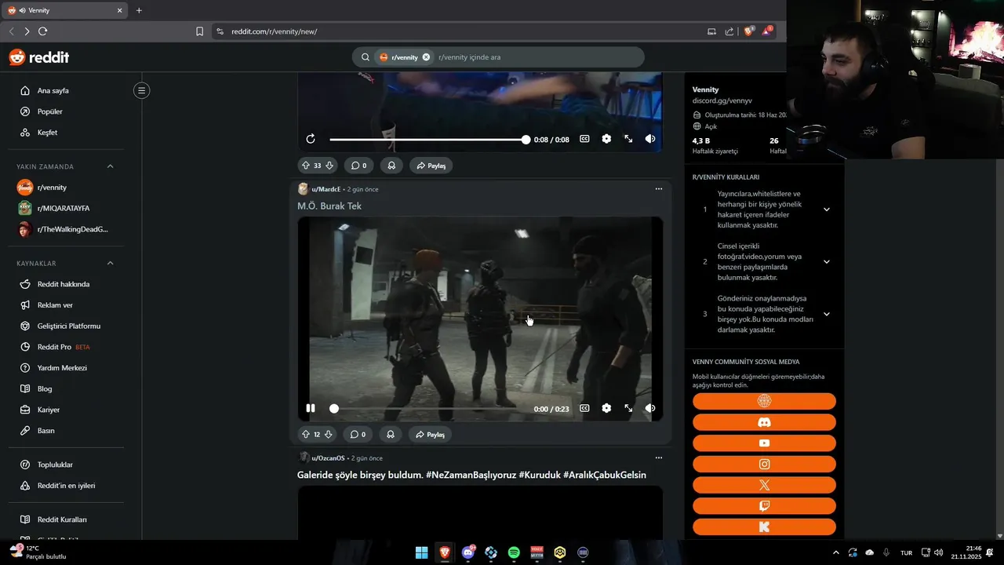
Task: Click the Kariyer sidebar icon
Action: pos(25,410)
